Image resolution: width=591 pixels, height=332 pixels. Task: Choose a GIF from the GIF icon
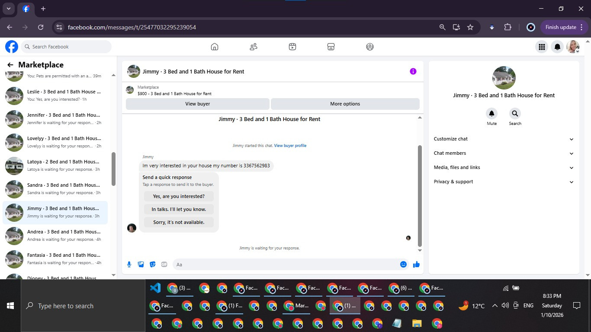(x=164, y=264)
